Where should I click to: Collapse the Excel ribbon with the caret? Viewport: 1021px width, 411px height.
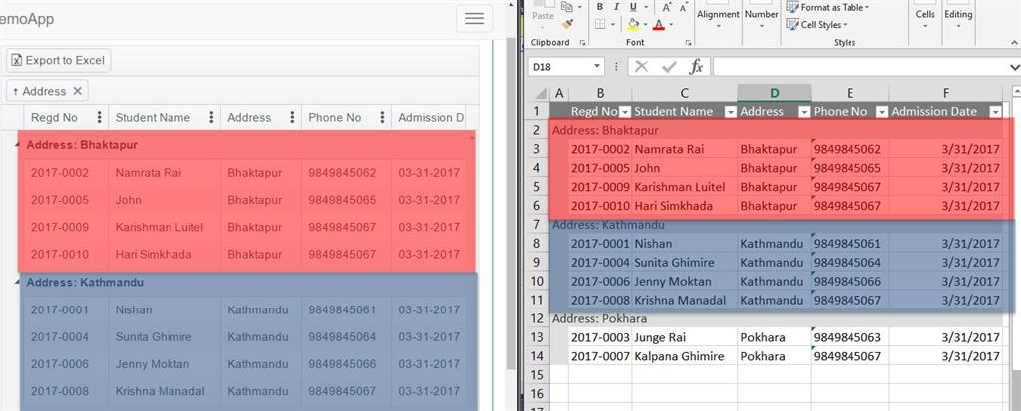tap(1014, 42)
